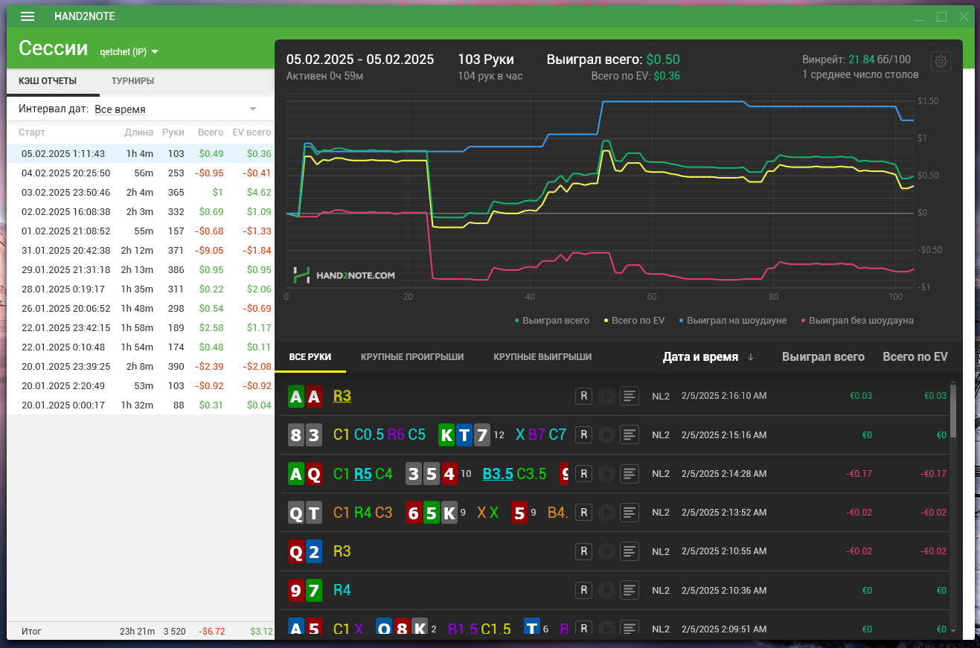Open hand history text for AQ hand

pyautogui.click(x=630, y=473)
